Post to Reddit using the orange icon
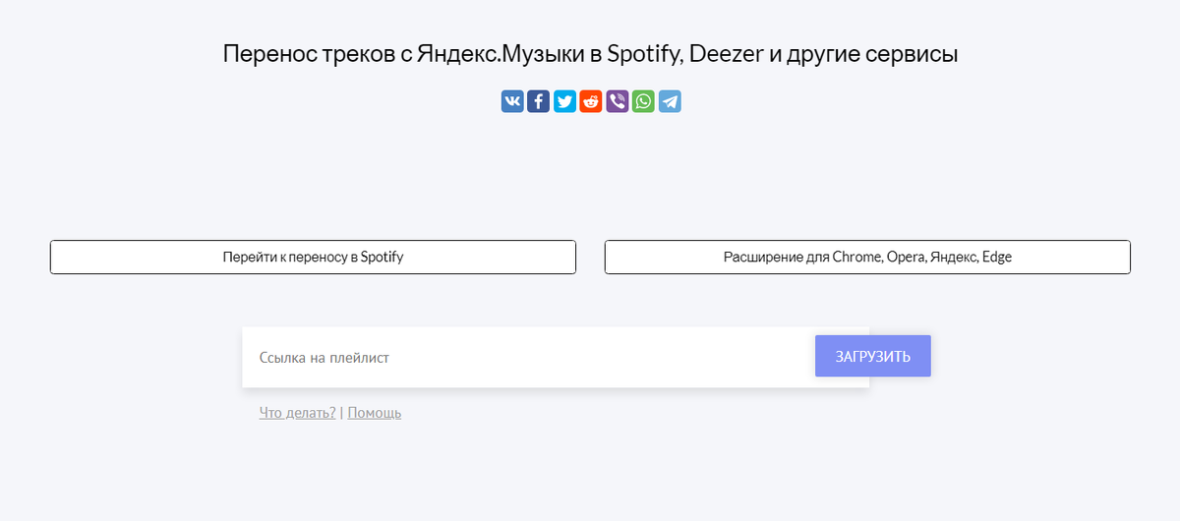1180x521 pixels. click(x=591, y=101)
